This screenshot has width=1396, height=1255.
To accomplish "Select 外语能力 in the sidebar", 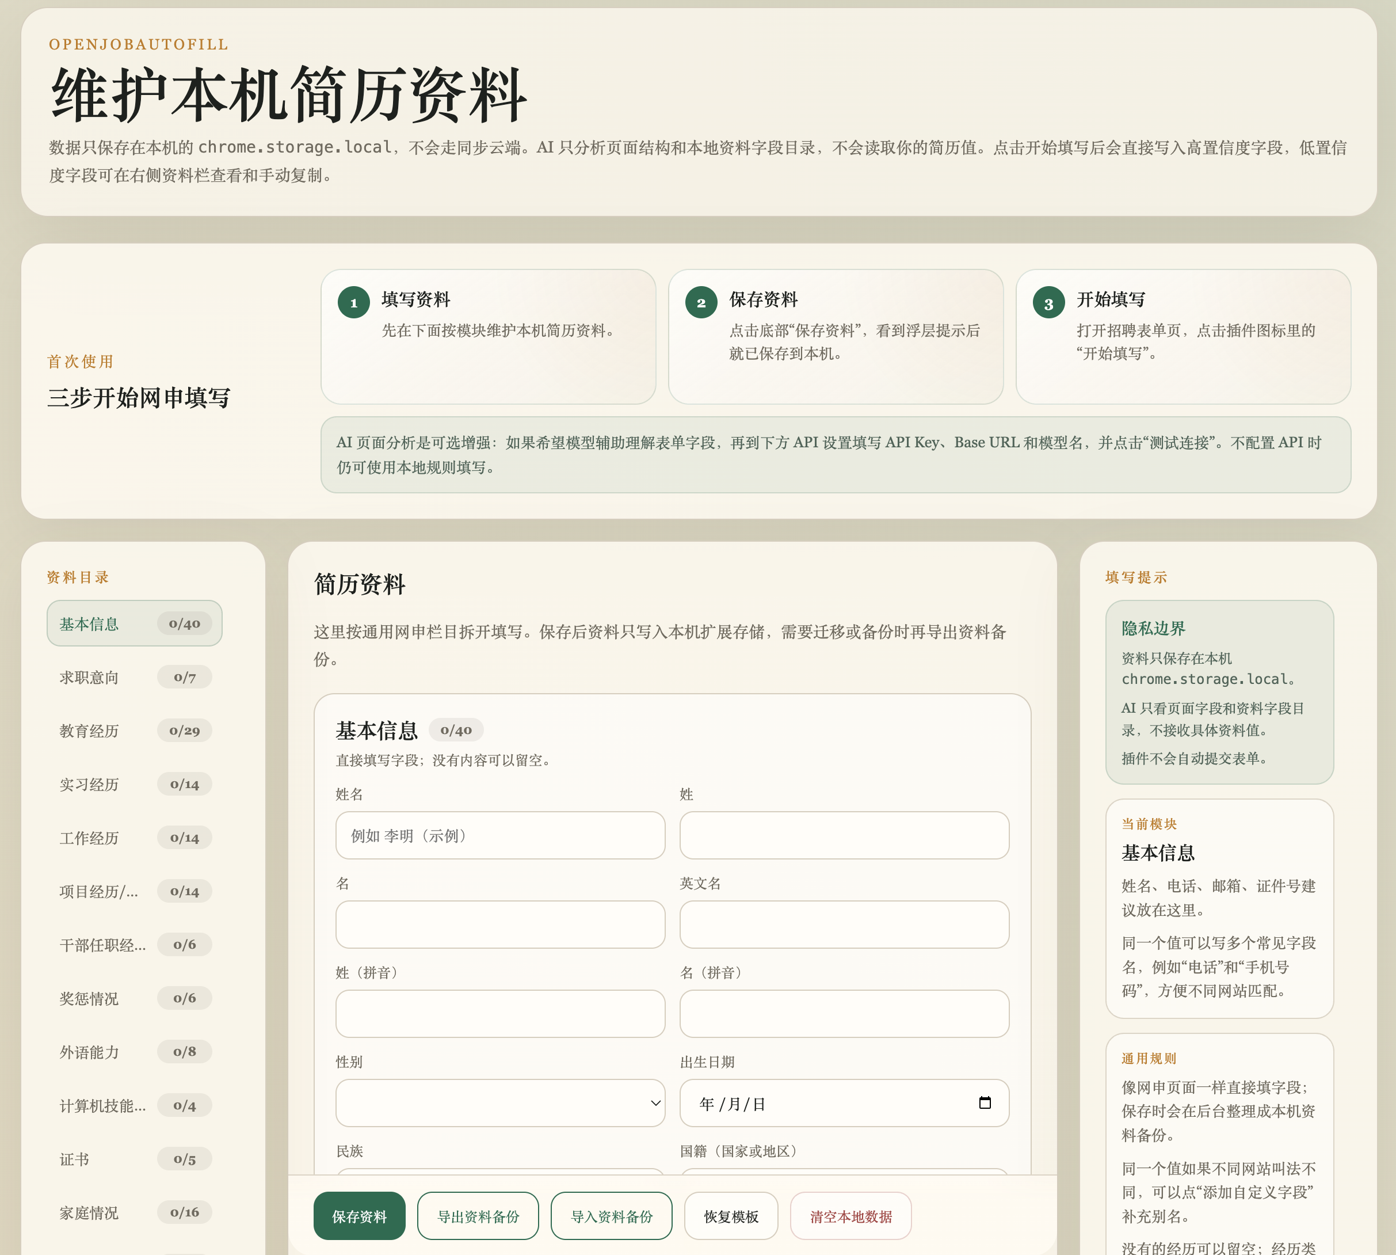I will [135, 1052].
